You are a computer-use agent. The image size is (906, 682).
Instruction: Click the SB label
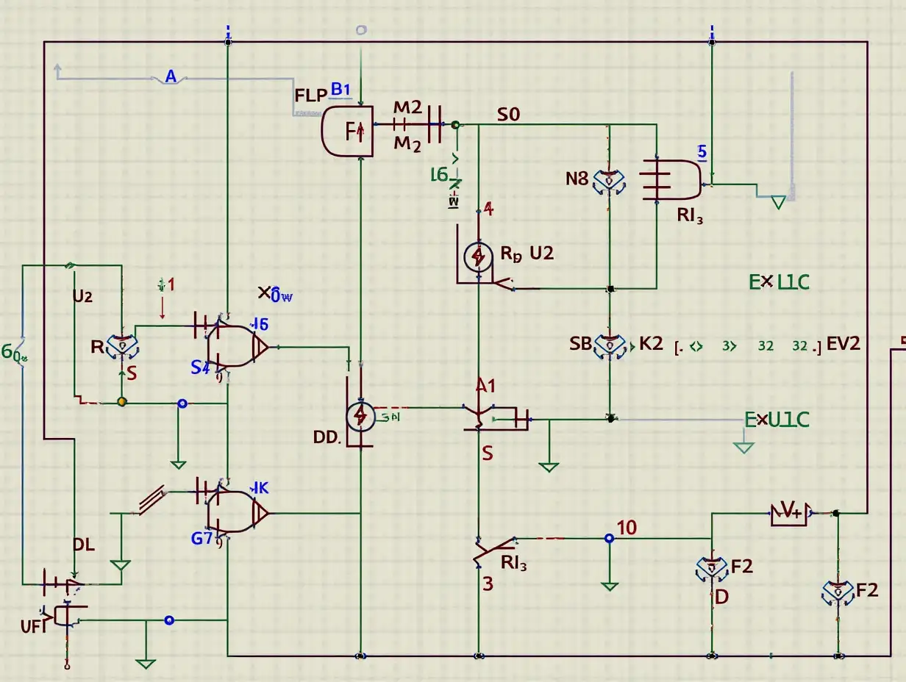pyautogui.click(x=581, y=343)
